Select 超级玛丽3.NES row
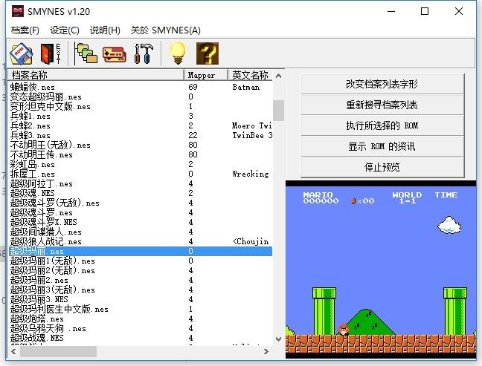 tap(140, 299)
